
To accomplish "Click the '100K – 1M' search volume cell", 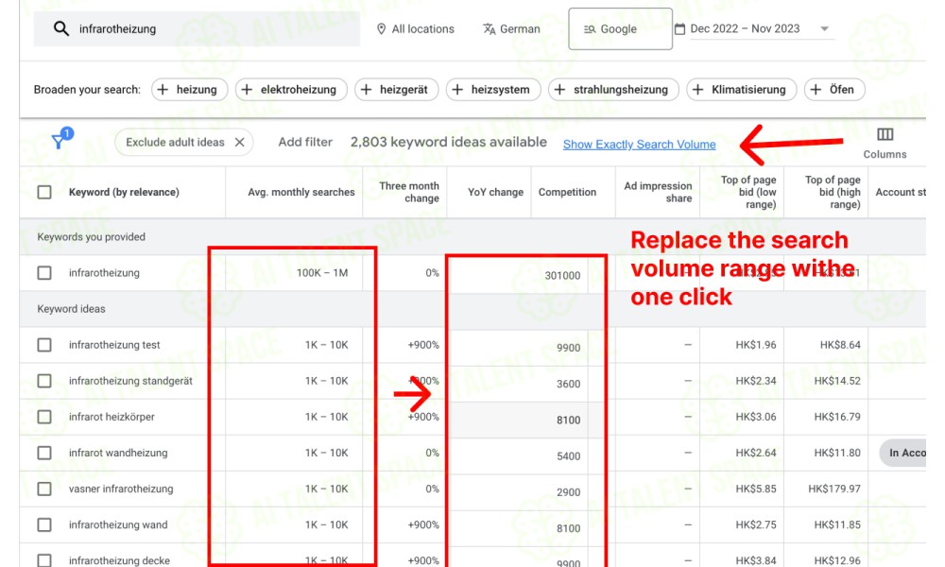I will click(x=322, y=273).
